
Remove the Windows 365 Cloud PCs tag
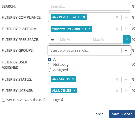pos(89,29)
